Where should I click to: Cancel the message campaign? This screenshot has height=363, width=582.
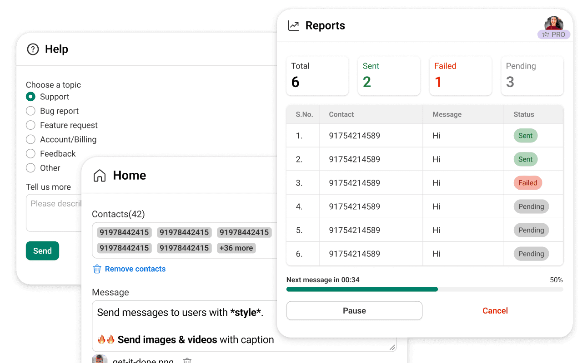[x=495, y=311]
